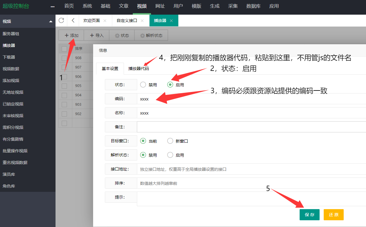
Task: Click the 接口地址 text field
Action: pyautogui.click(x=250, y=169)
